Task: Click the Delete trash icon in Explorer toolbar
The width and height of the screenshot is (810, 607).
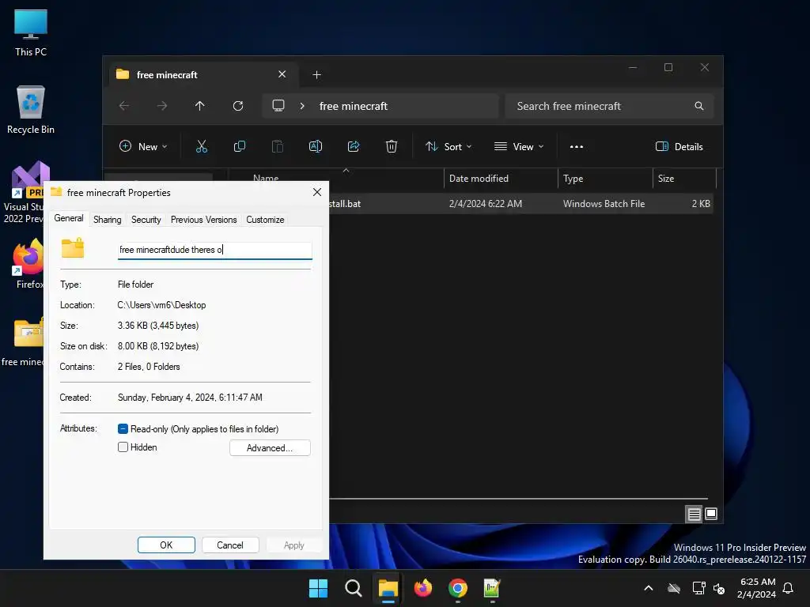Action: pos(392,146)
